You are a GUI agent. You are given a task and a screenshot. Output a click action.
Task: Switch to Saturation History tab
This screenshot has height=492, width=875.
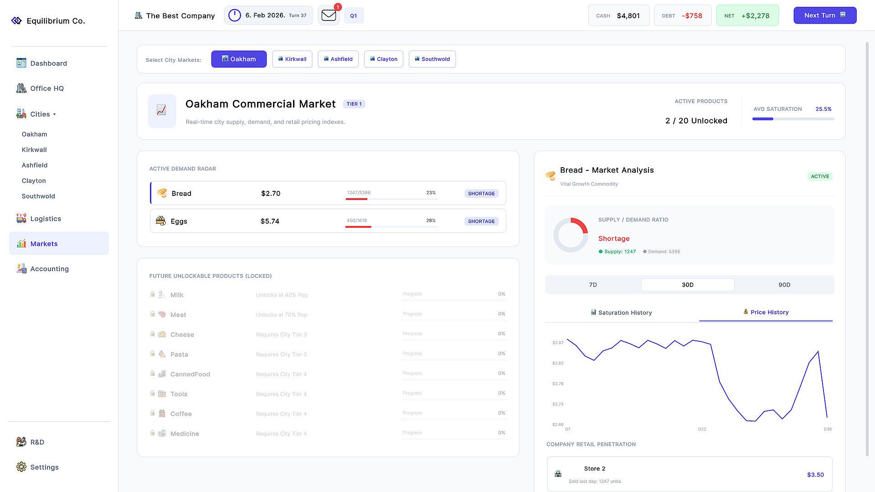pos(621,313)
